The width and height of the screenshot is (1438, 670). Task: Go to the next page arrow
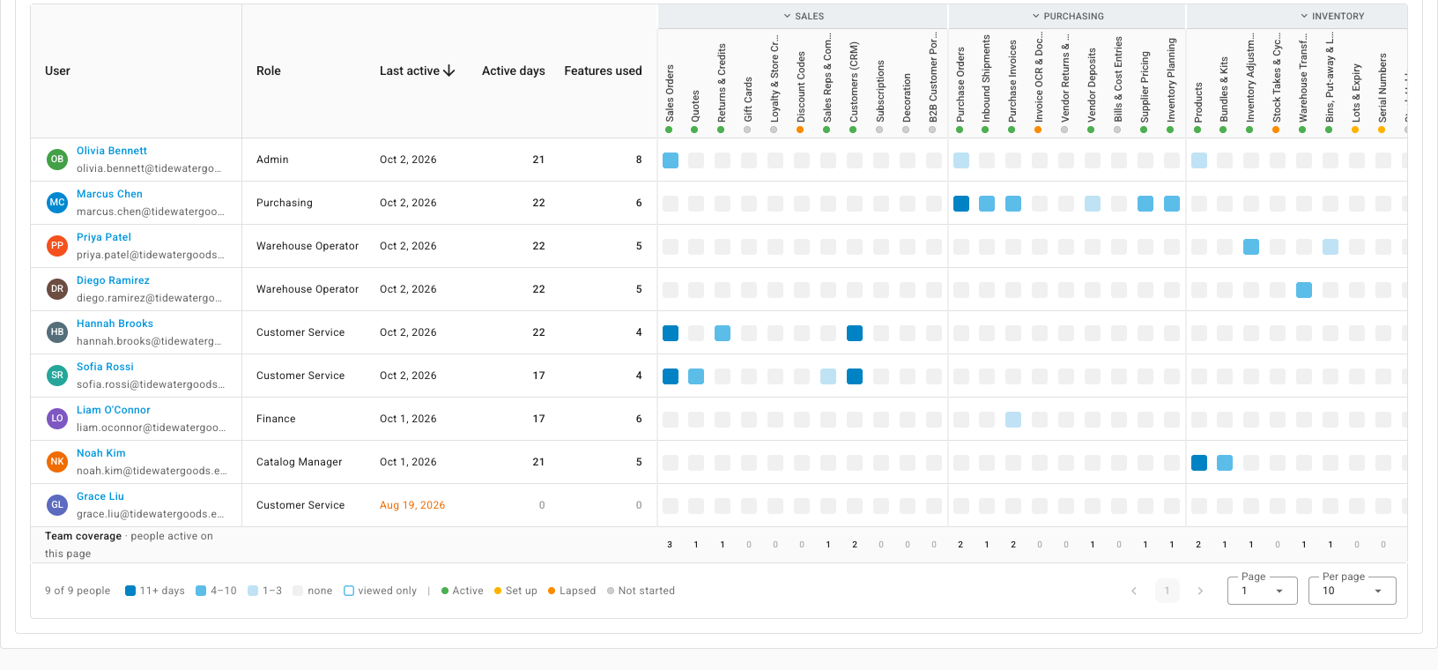pos(1200,591)
